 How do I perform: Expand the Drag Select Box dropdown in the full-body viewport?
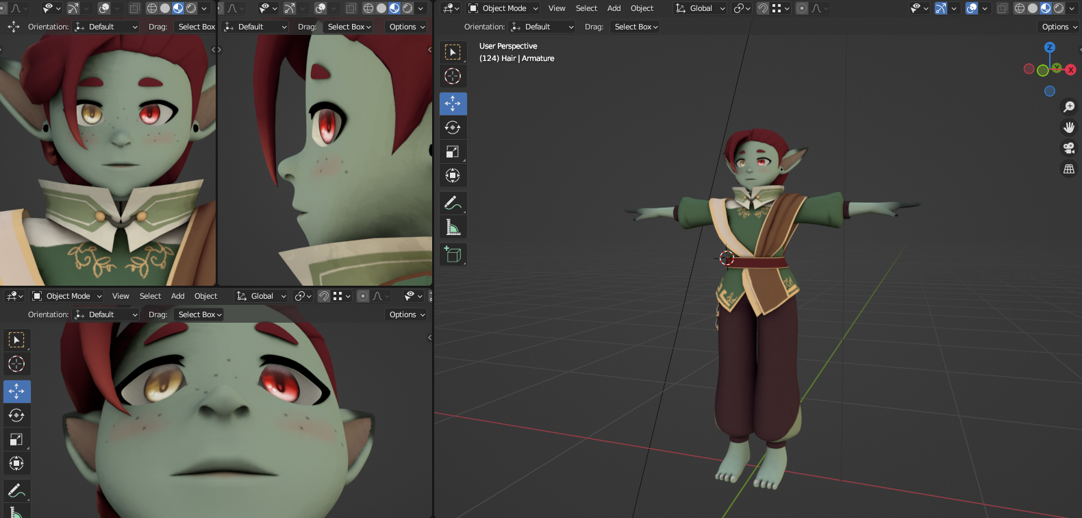(636, 27)
